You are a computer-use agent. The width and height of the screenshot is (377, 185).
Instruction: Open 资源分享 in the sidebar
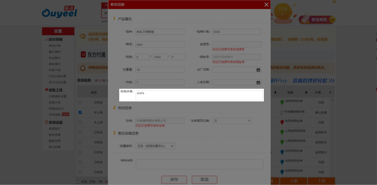click(x=55, y=102)
